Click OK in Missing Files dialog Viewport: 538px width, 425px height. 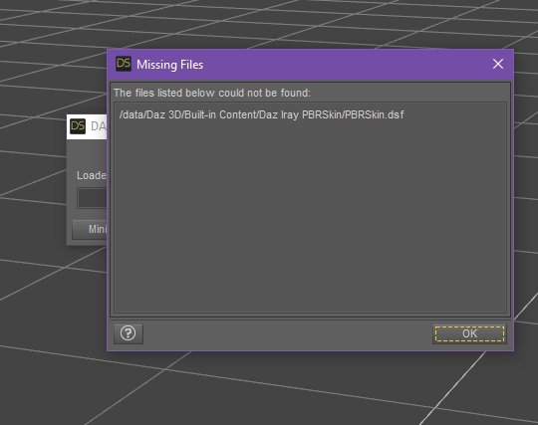point(469,333)
